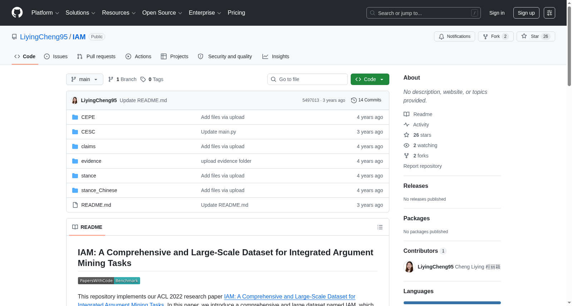Expand the Platform menu
The image size is (572, 306).
click(x=45, y=13)
